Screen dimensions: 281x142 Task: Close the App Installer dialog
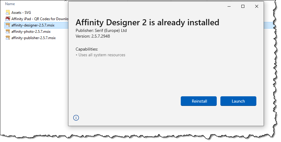257,6
